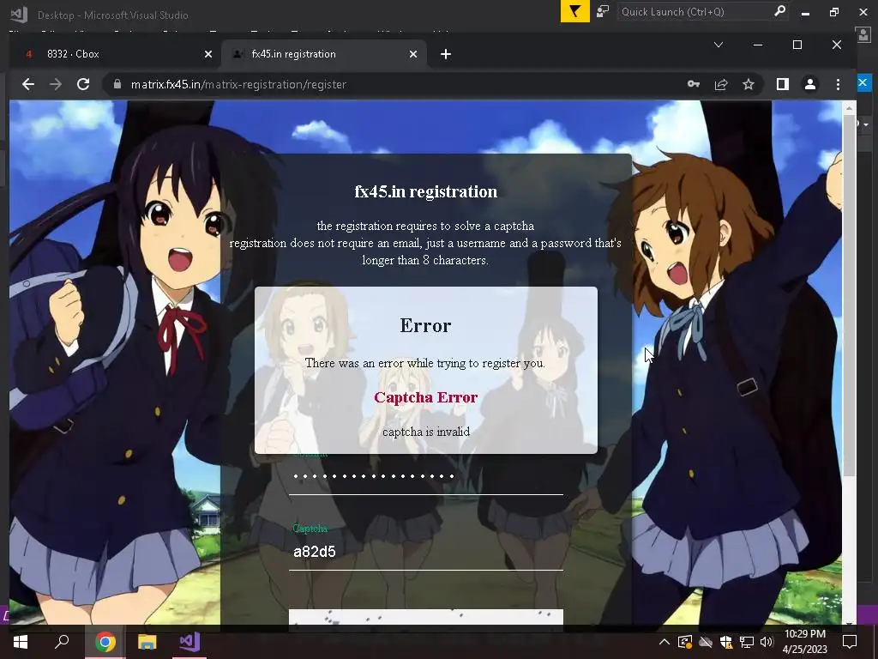The width and height of the screenshot is (878, 659).
Task: Click the scrollbar up arrow on the page
Action: pyautogui.click(x=850, y=106)
